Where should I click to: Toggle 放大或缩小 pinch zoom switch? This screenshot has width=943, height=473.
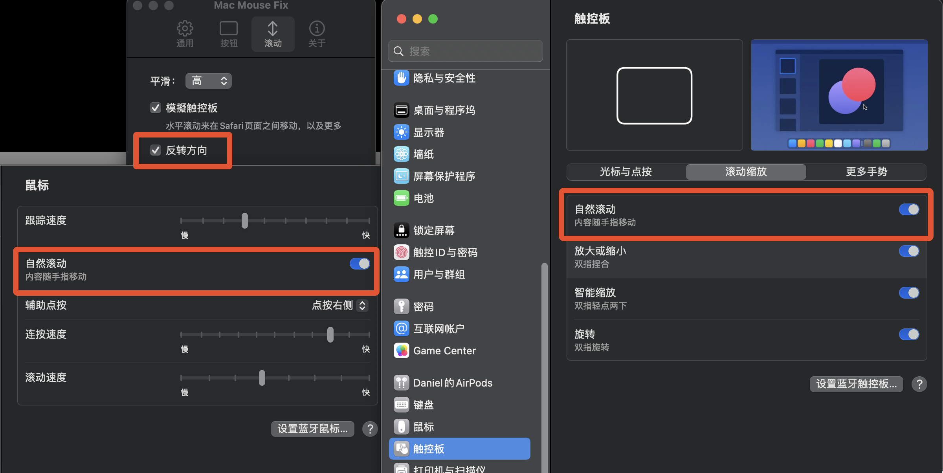point(909,251)
